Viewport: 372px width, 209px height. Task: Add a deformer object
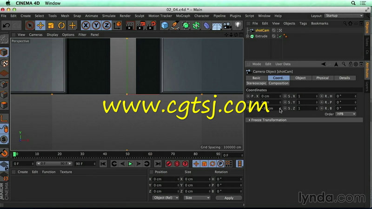(206, 26)
